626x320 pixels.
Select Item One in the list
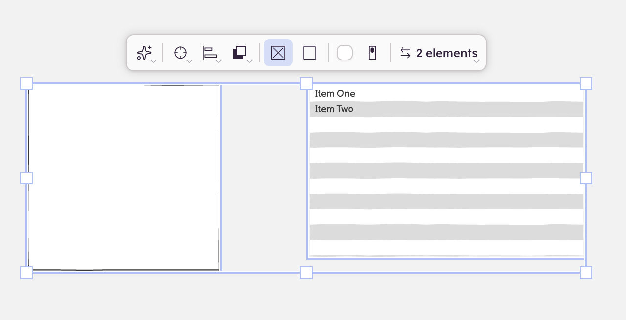335,94
